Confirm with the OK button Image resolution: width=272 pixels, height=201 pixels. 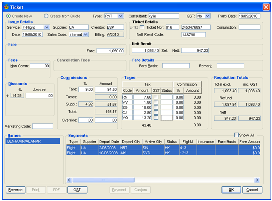click(x=231, y=190)
